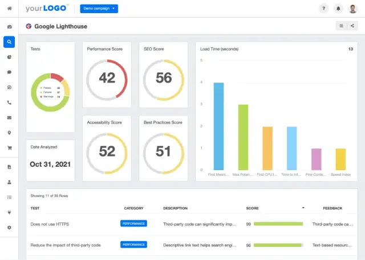Click the notification bell icon

338,9
